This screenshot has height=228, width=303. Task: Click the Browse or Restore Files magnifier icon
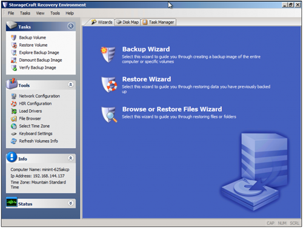[x=109, y=115]
